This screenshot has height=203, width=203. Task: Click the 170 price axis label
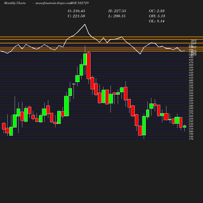[191, 139]
